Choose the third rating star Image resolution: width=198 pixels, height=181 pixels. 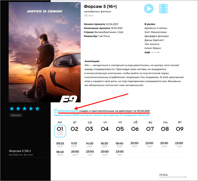coord(25,109)
